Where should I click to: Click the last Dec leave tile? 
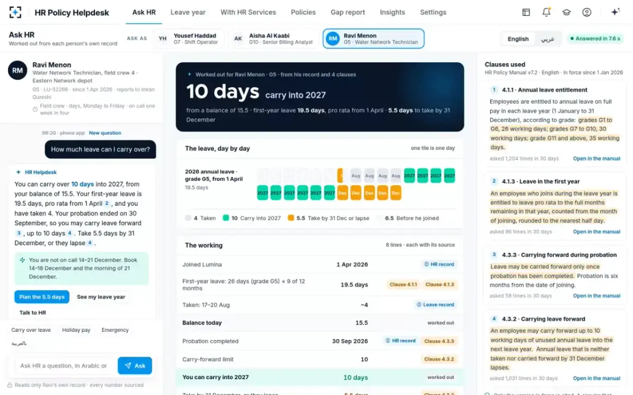click(x=396, y=193)
